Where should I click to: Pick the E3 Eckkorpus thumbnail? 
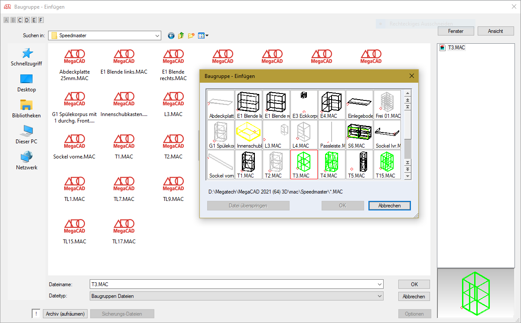tap(304, 105)
